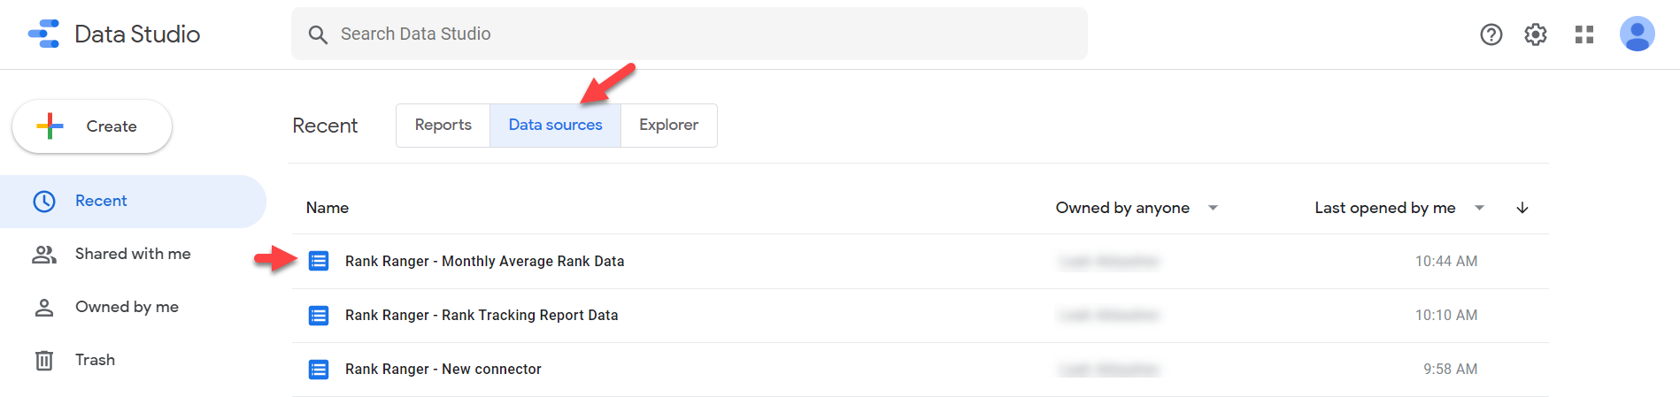Image resolution: width=1680 pixels, height=397 pixels.
Task: Select the Data sources tab
Action: [x=555, y=126]
